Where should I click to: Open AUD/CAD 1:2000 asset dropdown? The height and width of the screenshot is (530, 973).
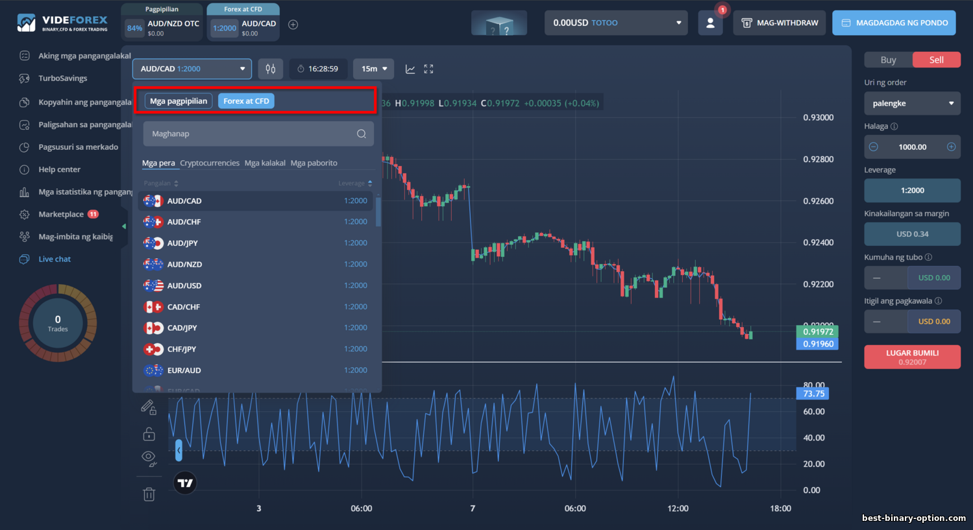(192, 69)
